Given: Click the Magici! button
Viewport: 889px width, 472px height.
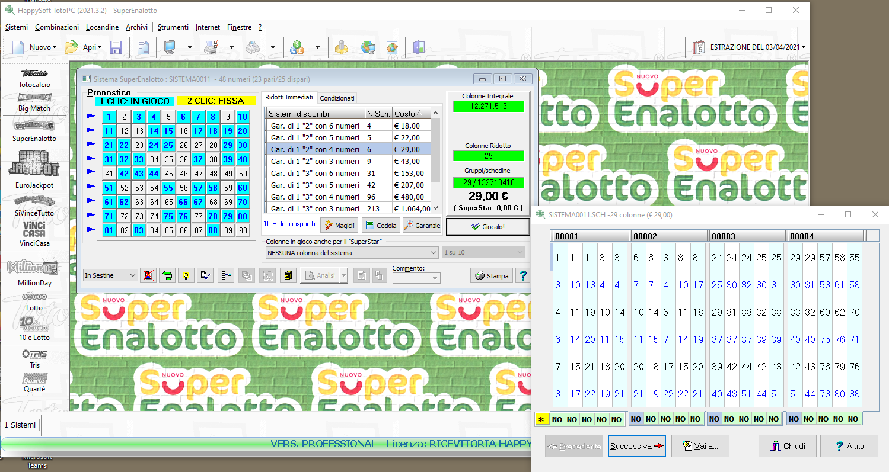Looking at the screenshot, I should (x=339, y=226).
